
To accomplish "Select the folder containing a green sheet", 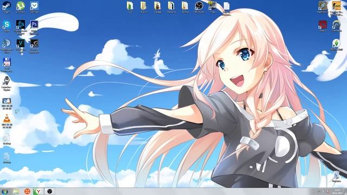I will (x=130, y=6).
